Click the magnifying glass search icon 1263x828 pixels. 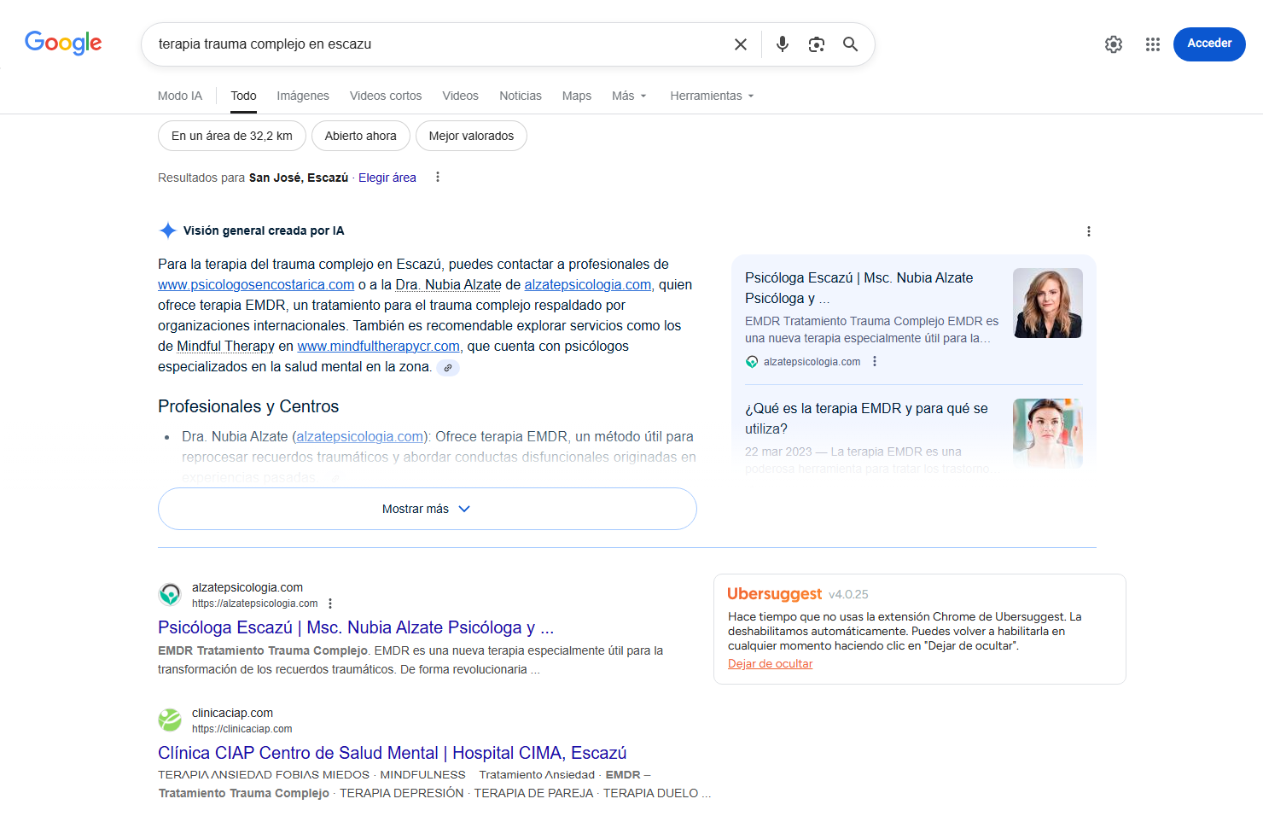pos(850,44)
